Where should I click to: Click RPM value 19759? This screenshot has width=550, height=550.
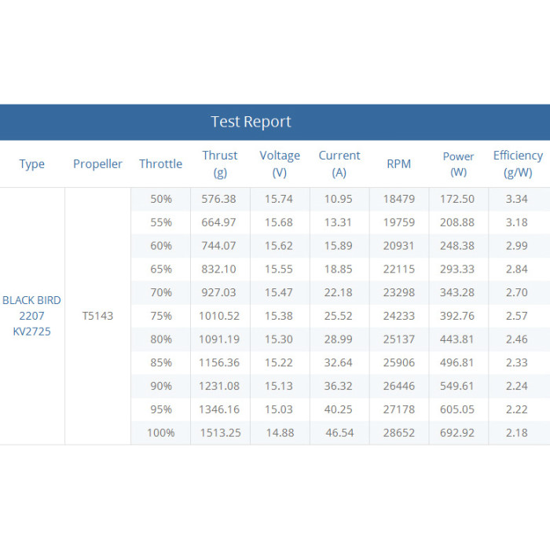(399, 222)
